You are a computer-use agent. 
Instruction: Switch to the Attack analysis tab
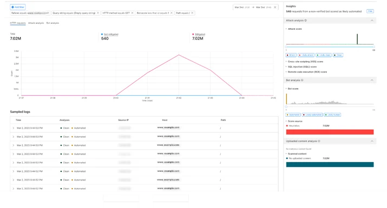(x=36, y=23)
